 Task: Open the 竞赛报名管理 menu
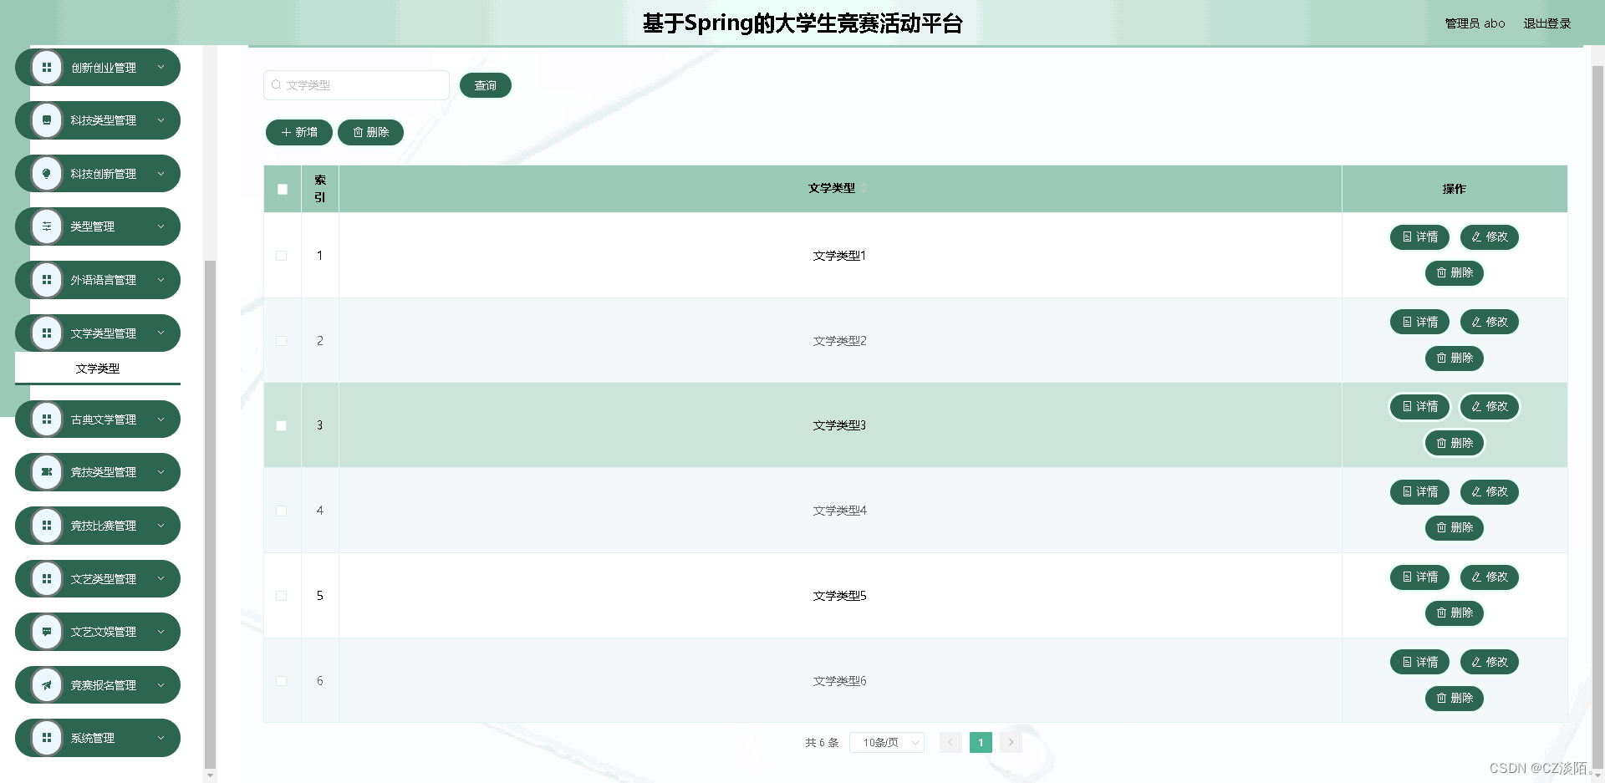coord(98,685)
